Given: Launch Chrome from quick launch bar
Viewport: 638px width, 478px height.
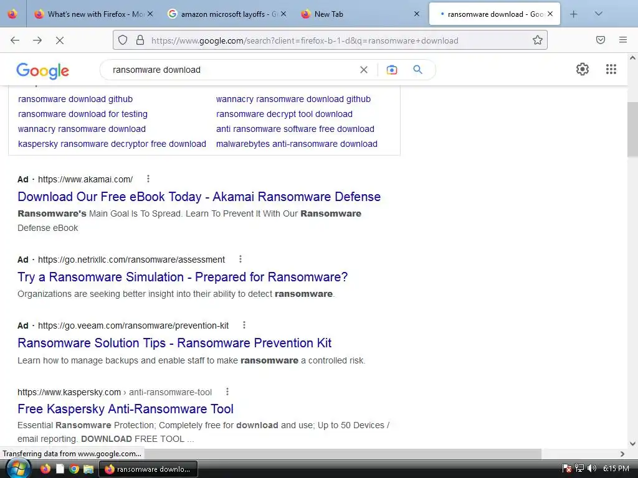Looking at the screenshot, I should 74,469.
